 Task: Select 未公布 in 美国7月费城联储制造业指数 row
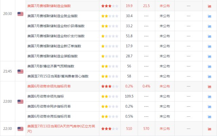(165, 6)
